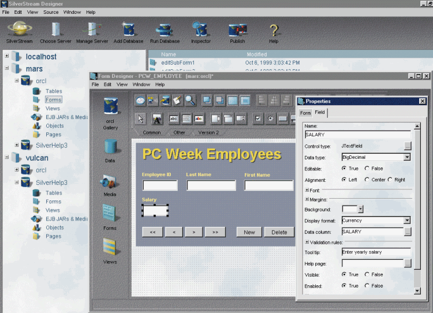
Task: Open the Window menu in Form Designer
Action: coord(141,84)
